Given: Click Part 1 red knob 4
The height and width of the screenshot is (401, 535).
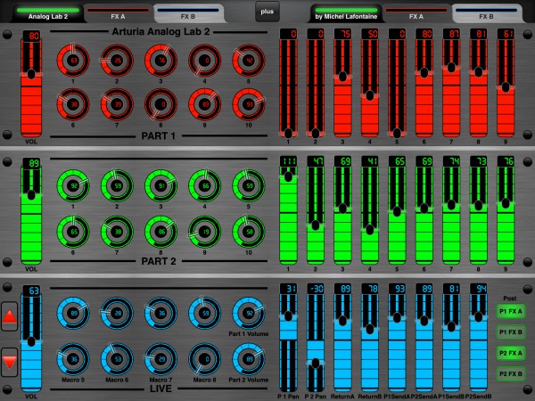Looking at the screenshot, I should pos(204,61).
